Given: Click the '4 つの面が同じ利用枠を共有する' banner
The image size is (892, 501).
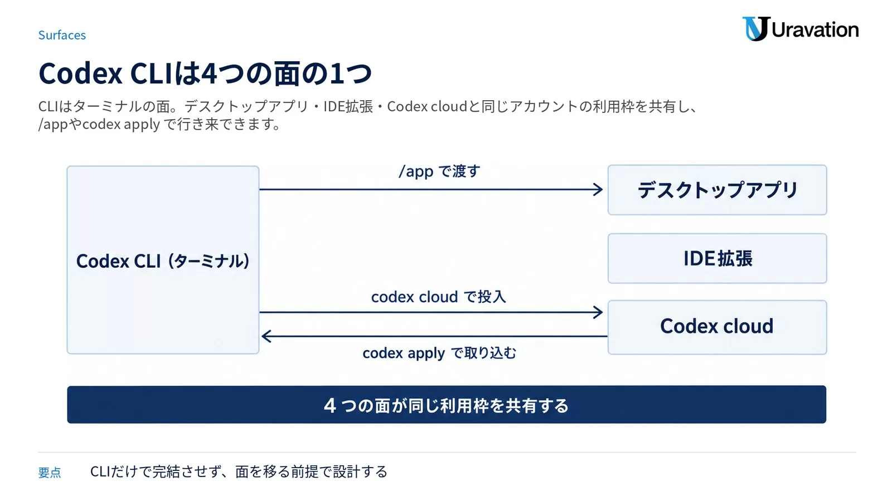Looking at the screenshot, I should [x=447, y=405].
